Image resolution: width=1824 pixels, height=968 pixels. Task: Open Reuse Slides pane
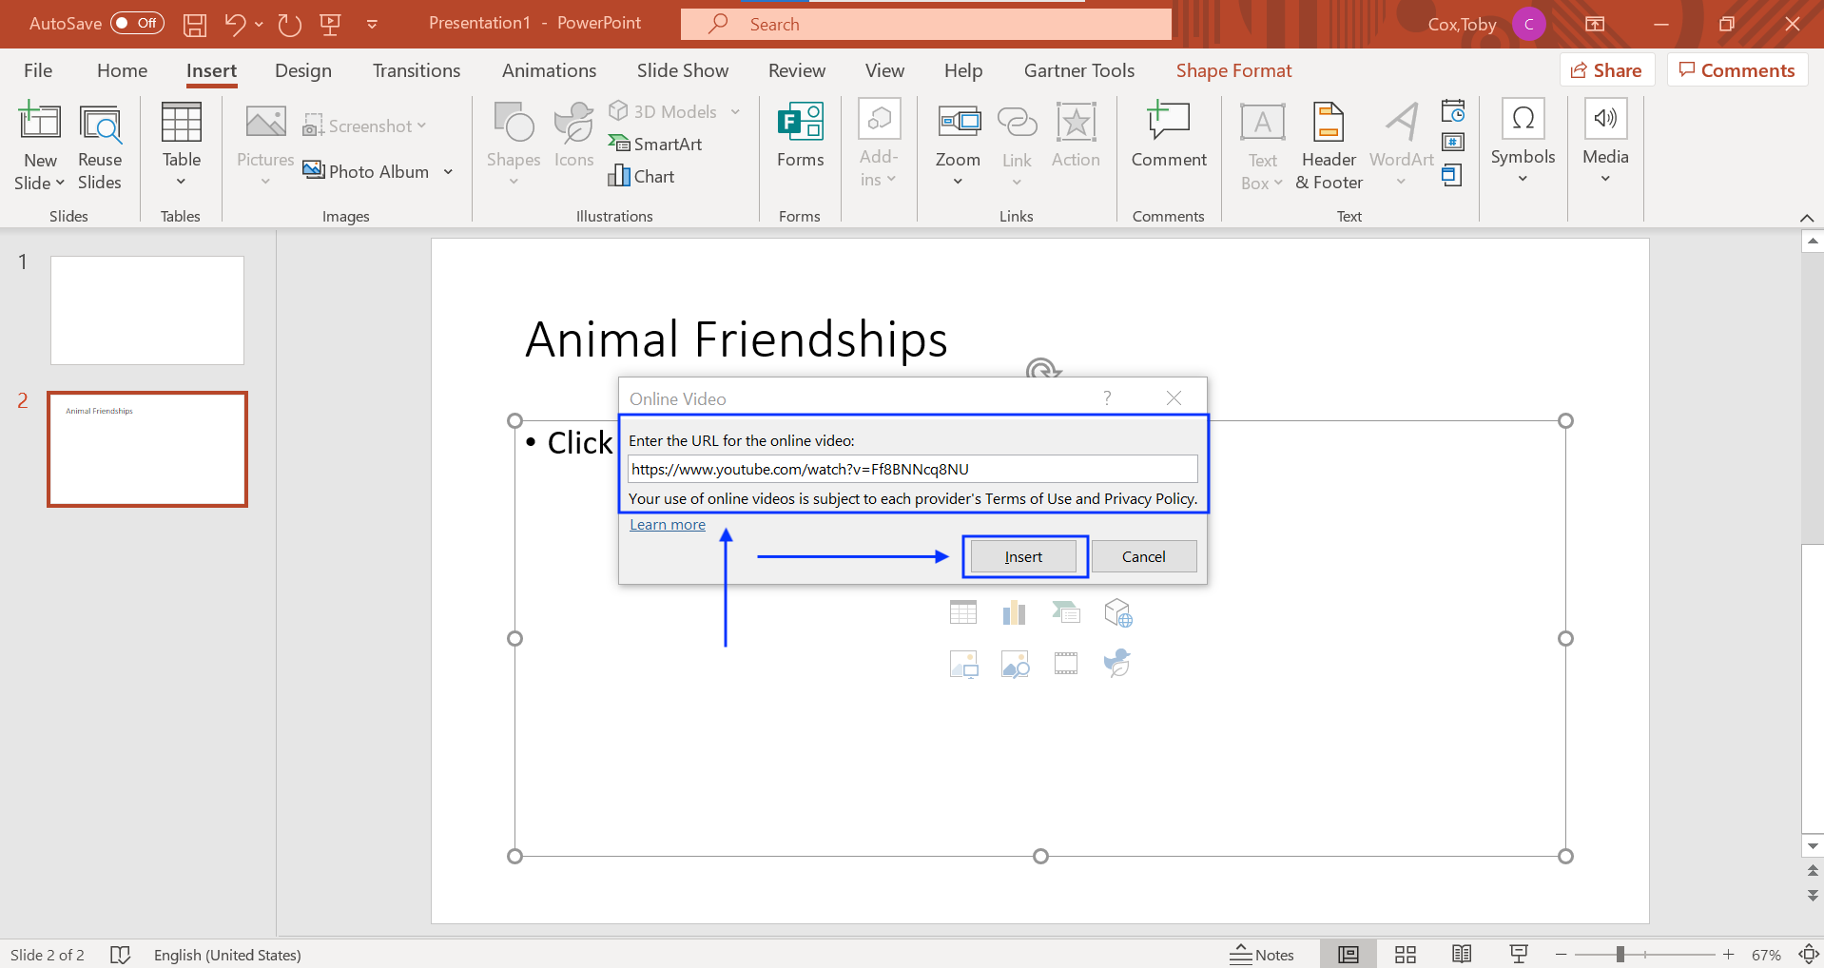tap(100, 146)
